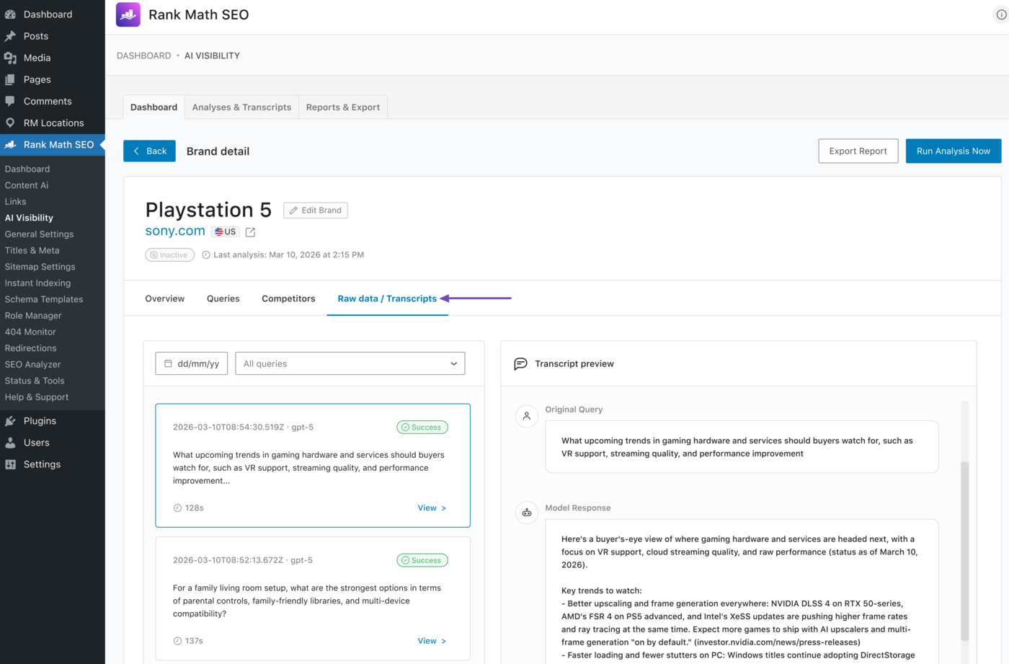Open Content AI in the submenu

(x=27, y=185)
